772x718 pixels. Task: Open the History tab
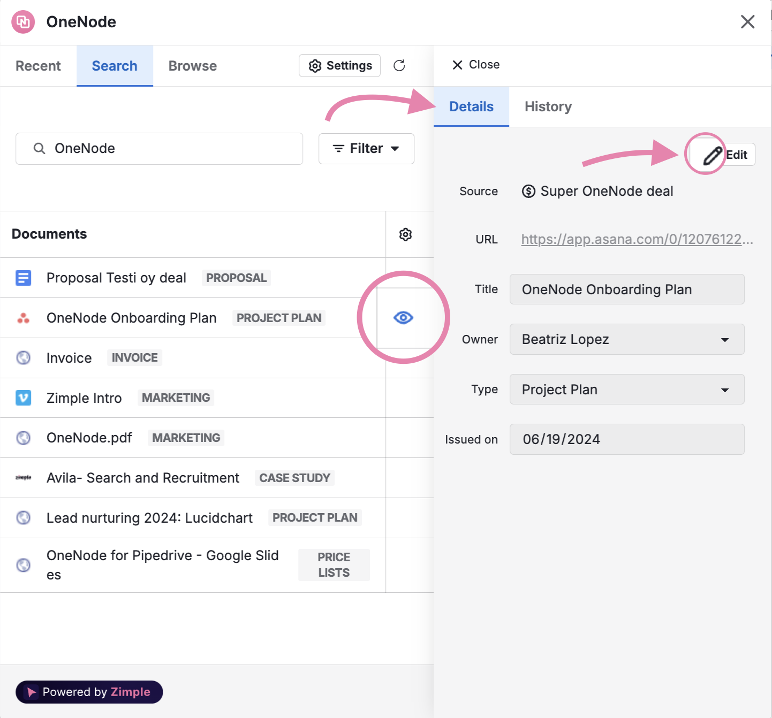click(548, 106)
